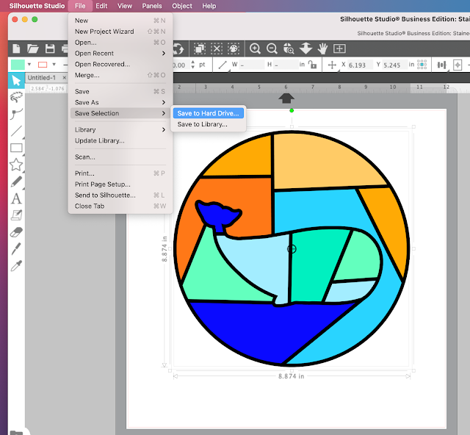470x435 pixels.
Task: Click the Zoom In magnifier icon
Action: click(x=255, y=48)
